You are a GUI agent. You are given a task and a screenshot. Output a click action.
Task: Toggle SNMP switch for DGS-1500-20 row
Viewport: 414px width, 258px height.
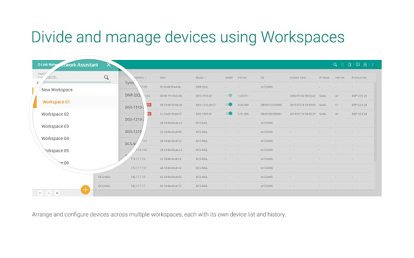pyautogui.click(x=229, y=113)
